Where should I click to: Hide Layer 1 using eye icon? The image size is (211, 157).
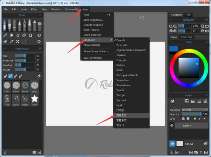point(172,125)
